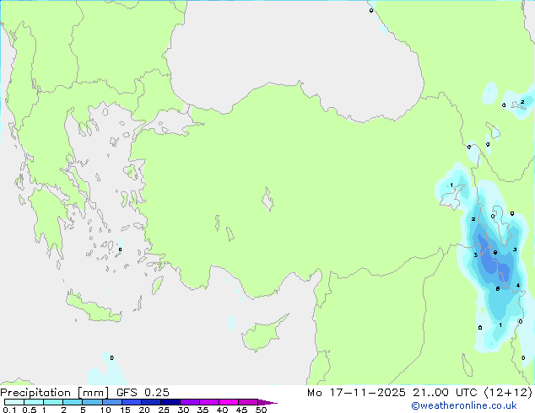Click the above-50 mm purple arrow tip
Image resolution: width=535 pixels, height=413 pixels.
[x=267, y=402]
